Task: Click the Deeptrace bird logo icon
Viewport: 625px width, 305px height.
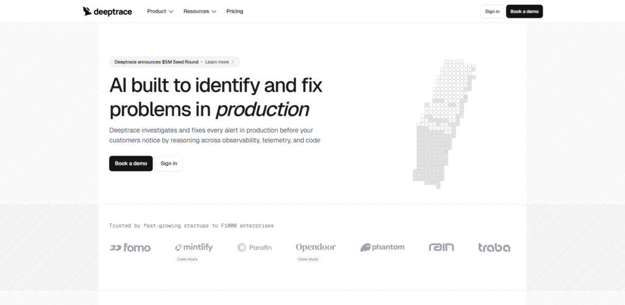Action: (x=87, y=11)
